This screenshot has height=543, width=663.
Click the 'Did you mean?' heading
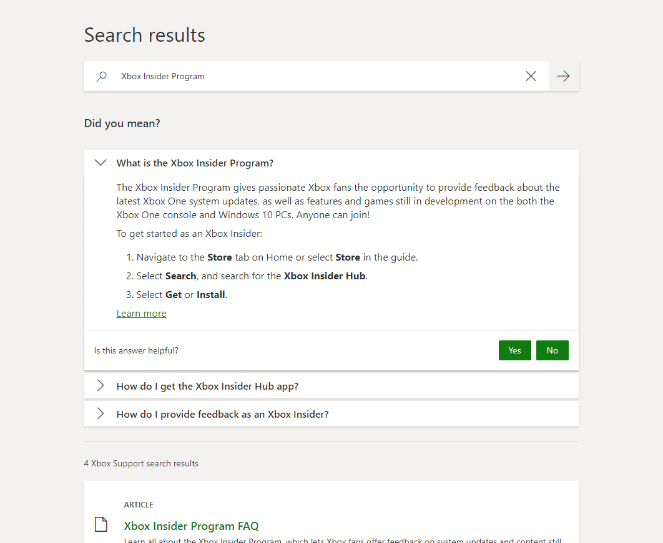coord(122,123)
